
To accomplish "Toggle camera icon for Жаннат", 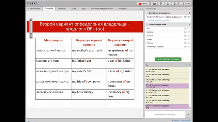I will pos(185,36).
